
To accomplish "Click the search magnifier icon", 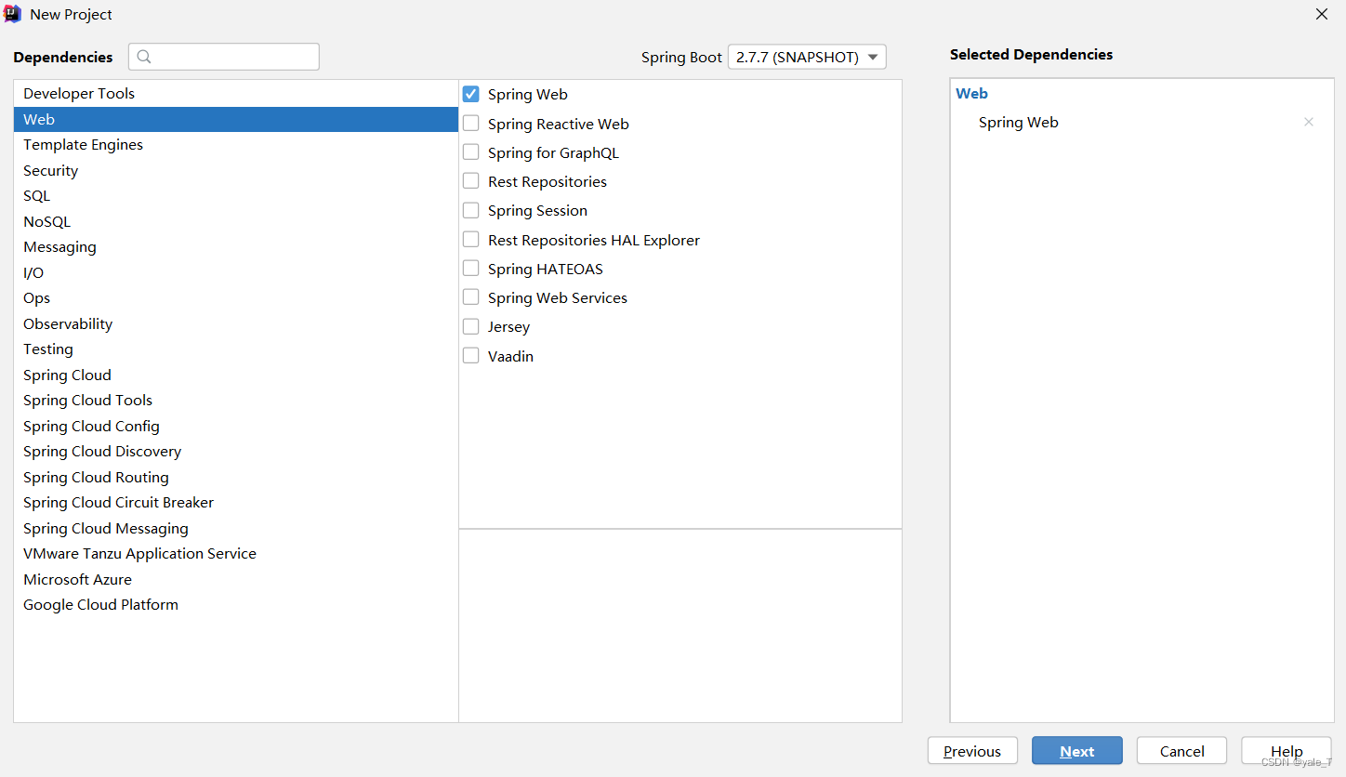I will [x=144, y=57].
